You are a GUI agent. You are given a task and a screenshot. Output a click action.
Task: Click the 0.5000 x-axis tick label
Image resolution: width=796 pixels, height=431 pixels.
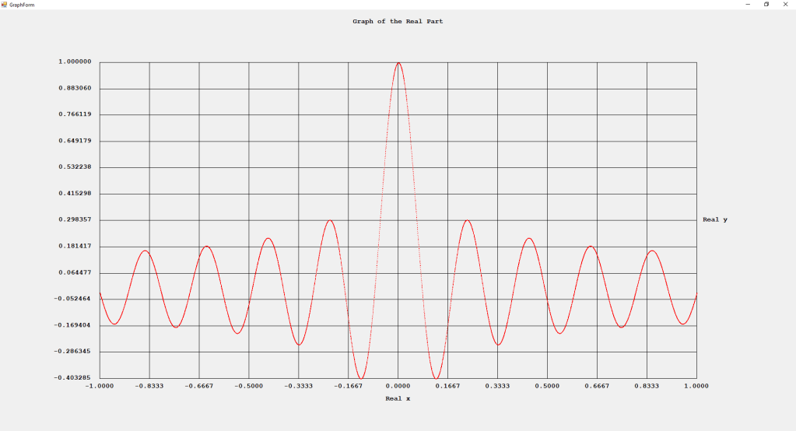[547, 386]
